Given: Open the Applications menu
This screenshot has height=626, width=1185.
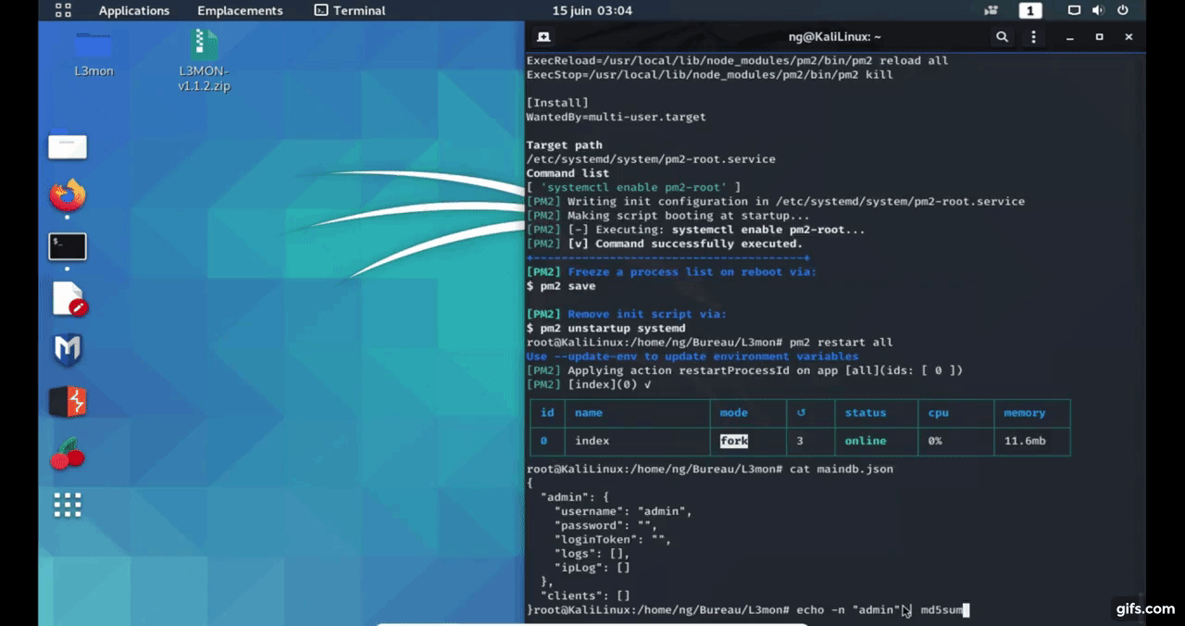Looking at the screenshot, I should coord(134,10).
